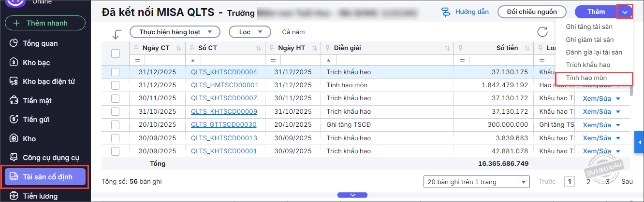Check the row for QLTS_KHTSCD00004
This screenshot has width=644, height=202.
[x=115, y=72]
